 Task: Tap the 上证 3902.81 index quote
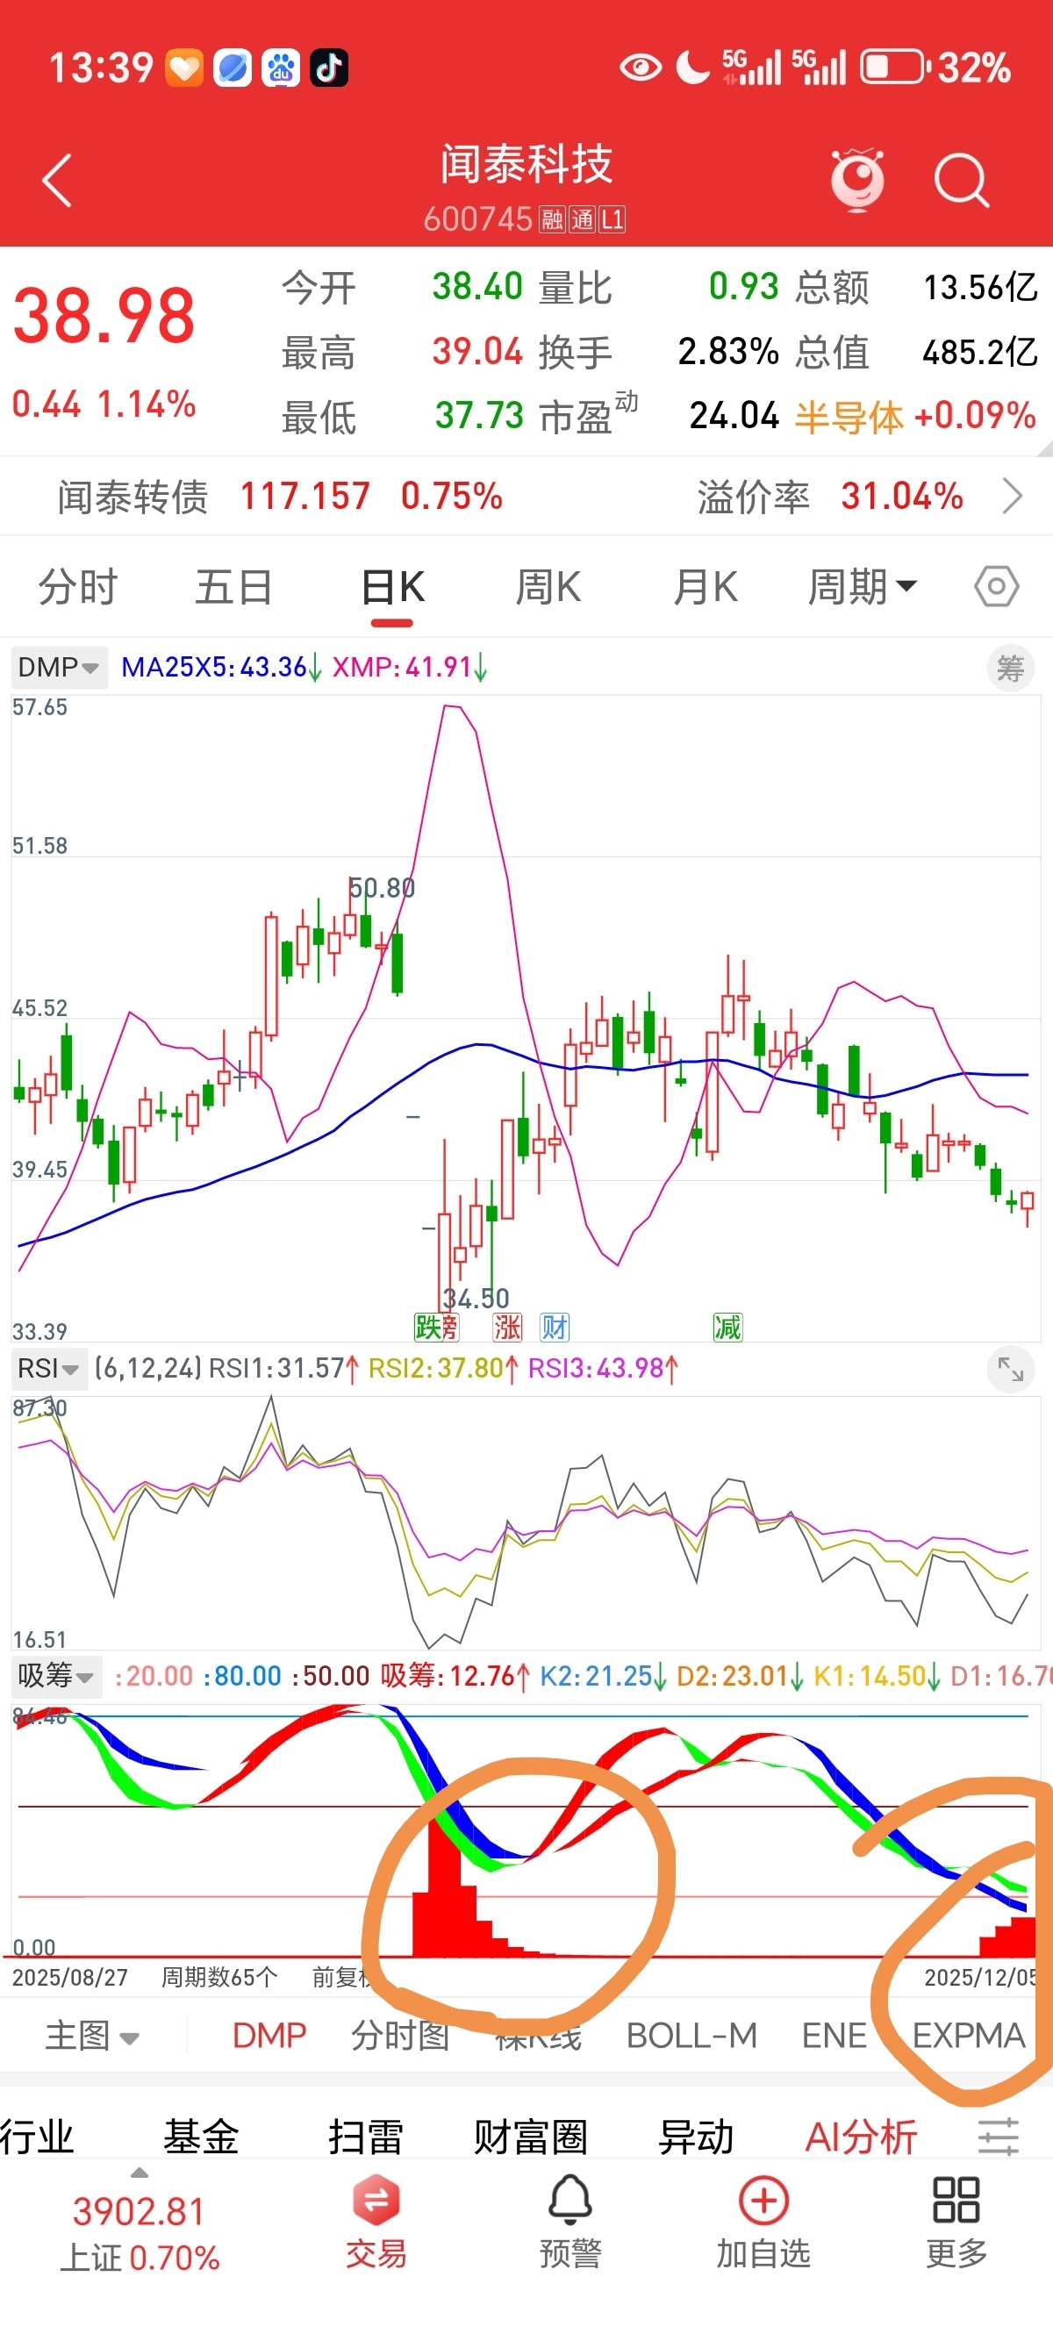139,2234
